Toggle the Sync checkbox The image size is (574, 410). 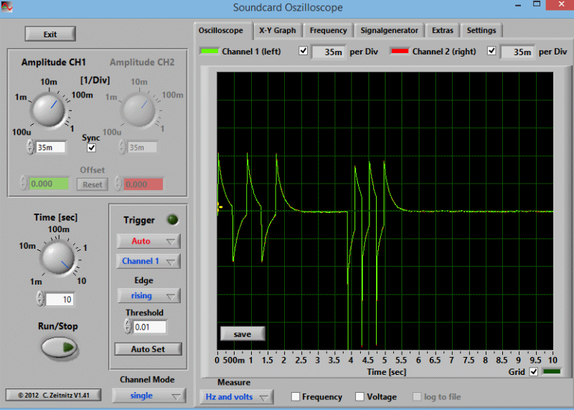tap(92, 148)
